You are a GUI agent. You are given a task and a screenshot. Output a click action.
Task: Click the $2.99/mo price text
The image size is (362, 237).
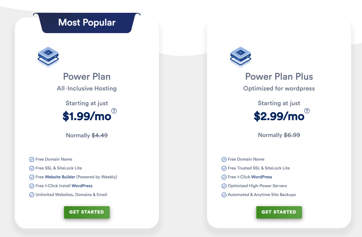click(279, 116)
